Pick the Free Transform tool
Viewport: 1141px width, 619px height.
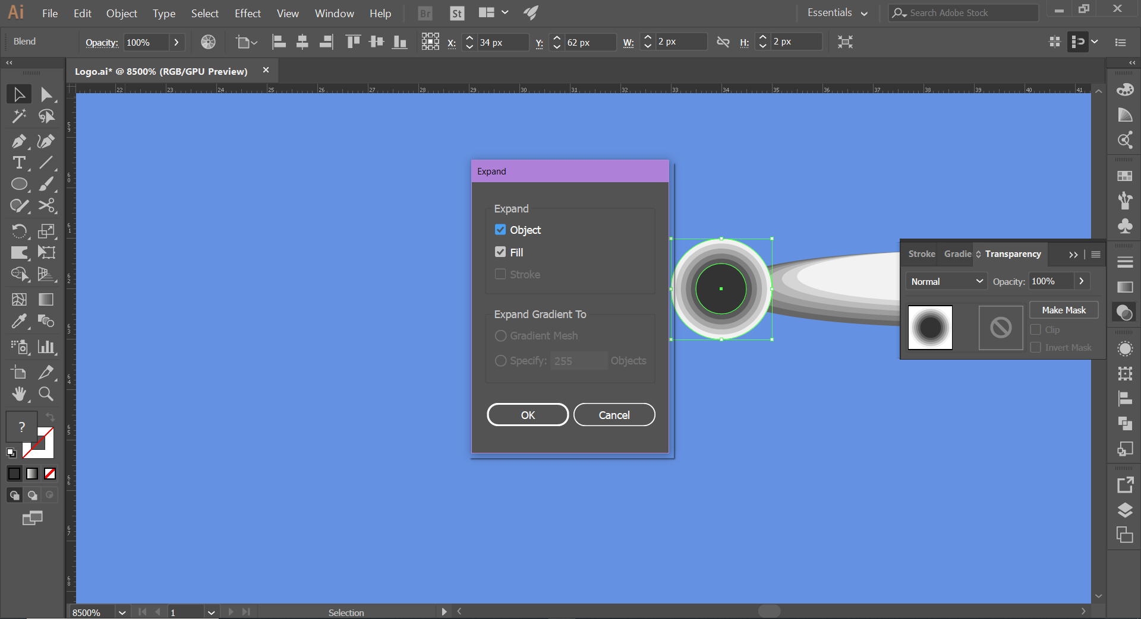pyautogui.click(x=46, y=252)
